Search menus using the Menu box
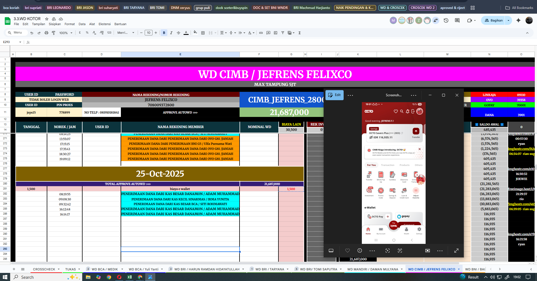This screenshot has width=537, height=281. 17,33
